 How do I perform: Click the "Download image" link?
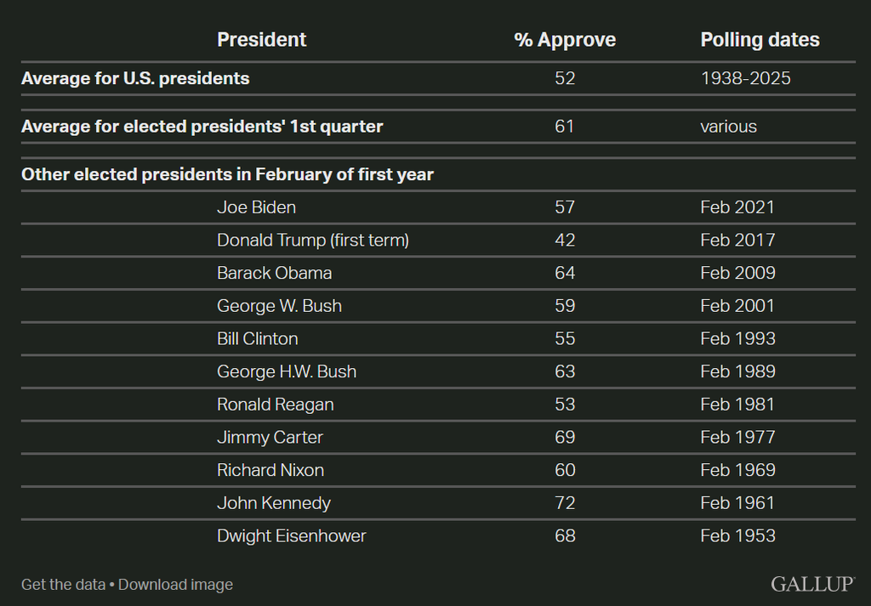tap(176, 585)
